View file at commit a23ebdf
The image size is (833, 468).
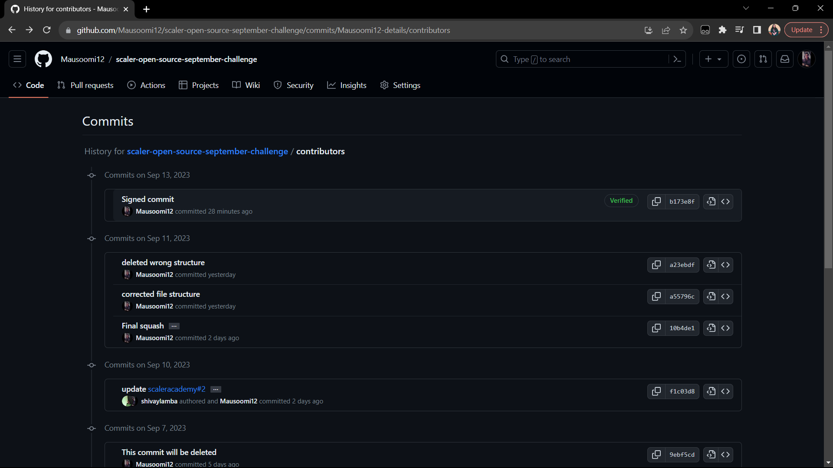coord(711,265)
